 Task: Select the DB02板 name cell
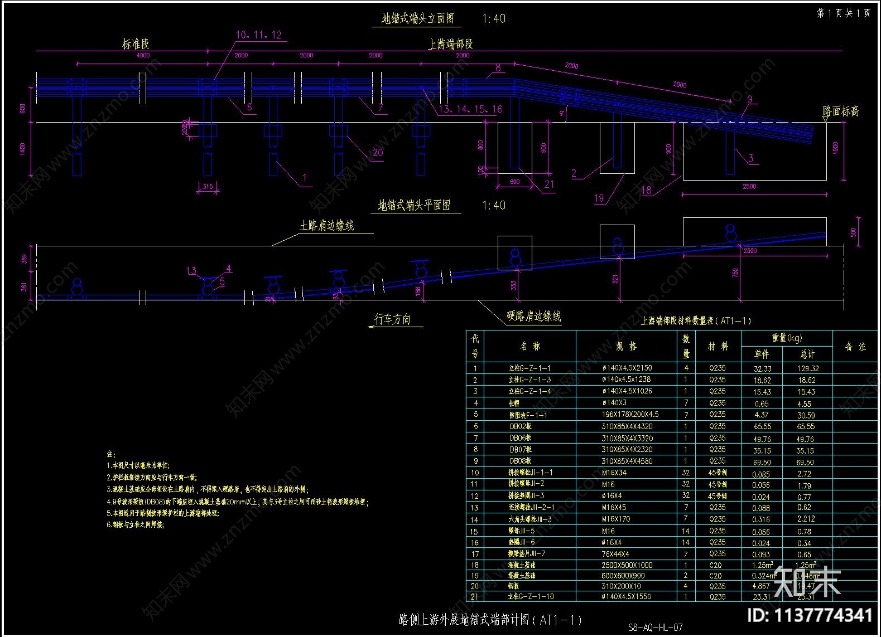pos(521,426)
